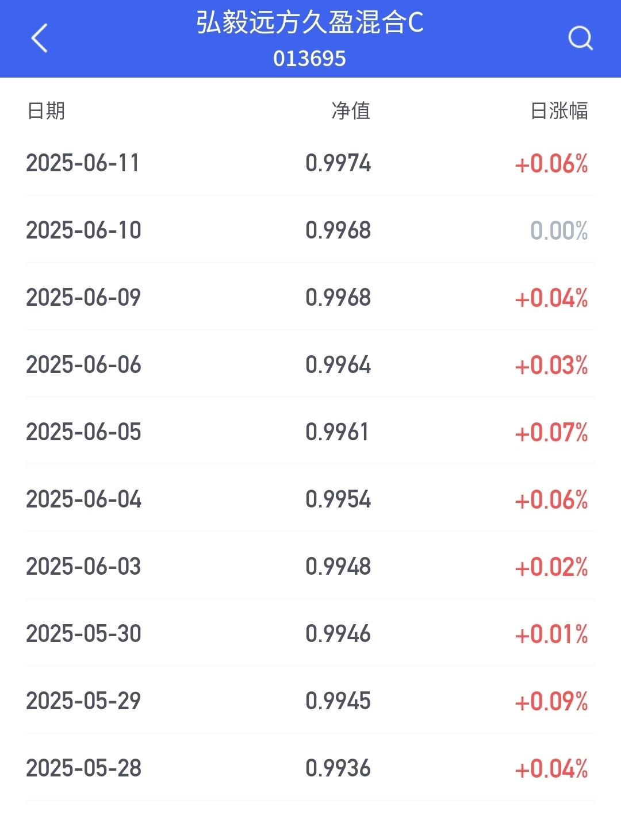621x823 pixels.
Task: Select the 2025-05-30 date entry
Action: [83, 634]
